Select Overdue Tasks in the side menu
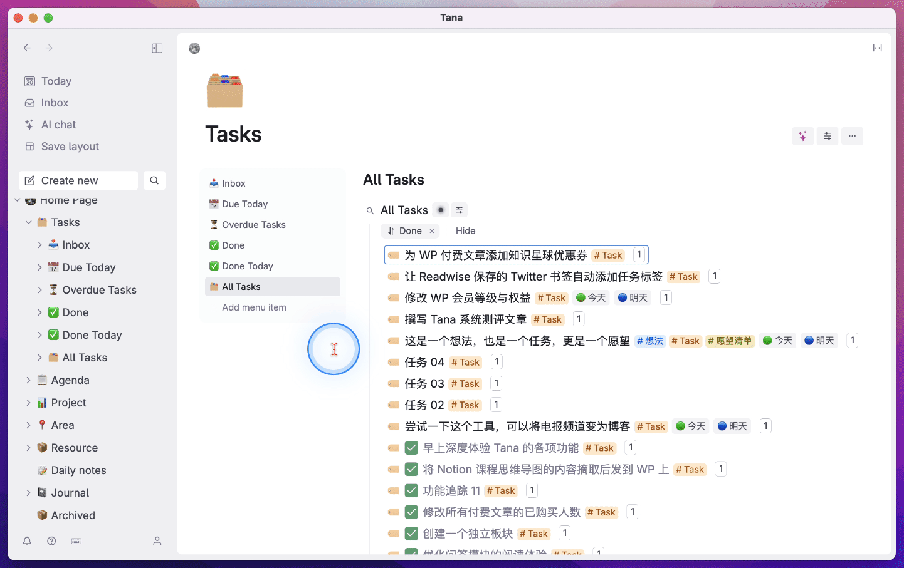This screenshot has width=904, height=568. pos(253,225)
